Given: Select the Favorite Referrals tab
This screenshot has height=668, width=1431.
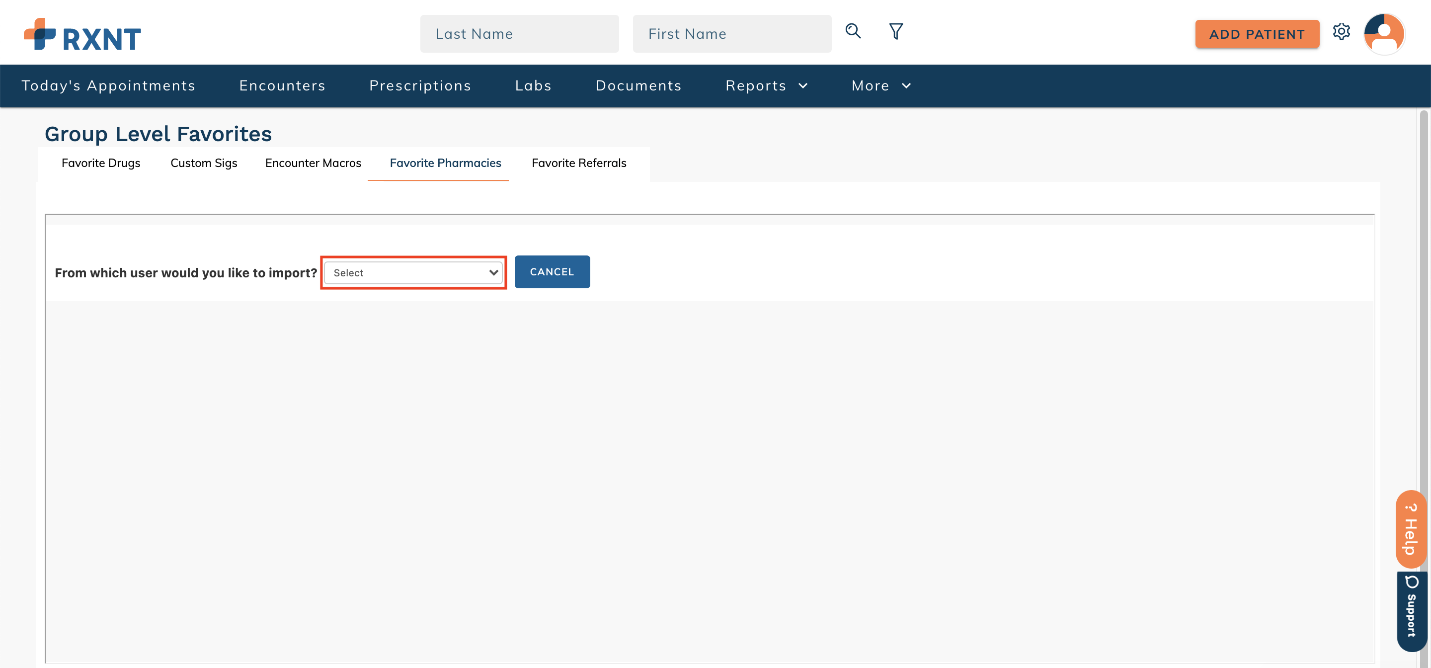Looking at the screenshot, I should (578, 163).
